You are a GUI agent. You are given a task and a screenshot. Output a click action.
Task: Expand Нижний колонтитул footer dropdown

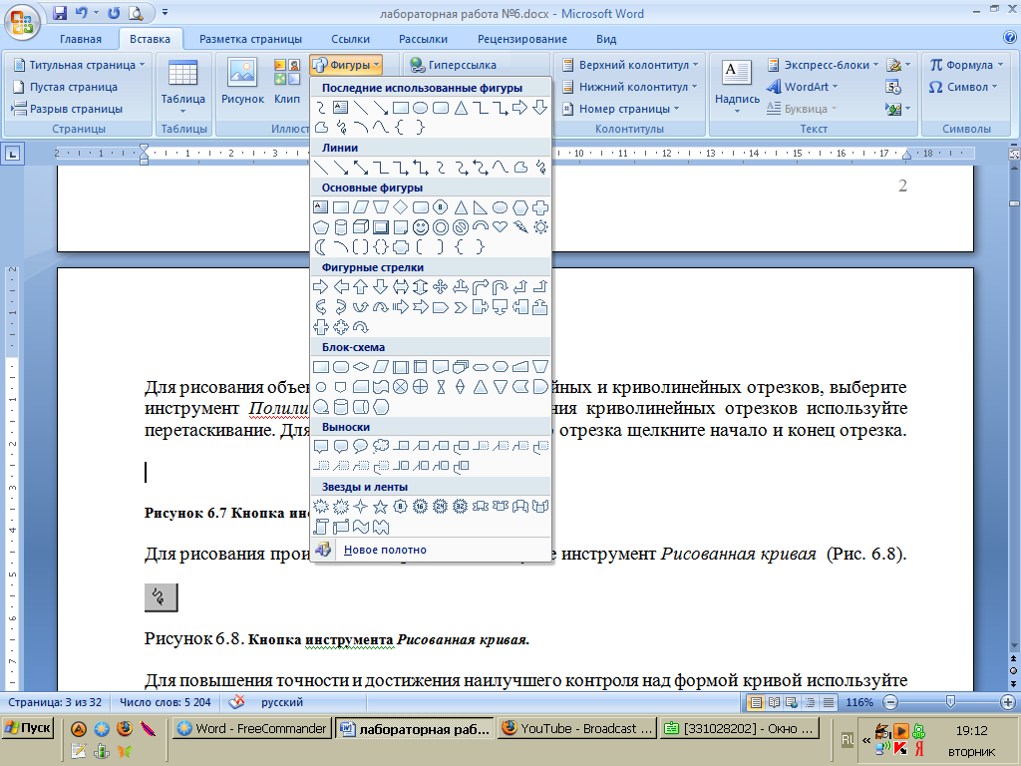(629, 87)
